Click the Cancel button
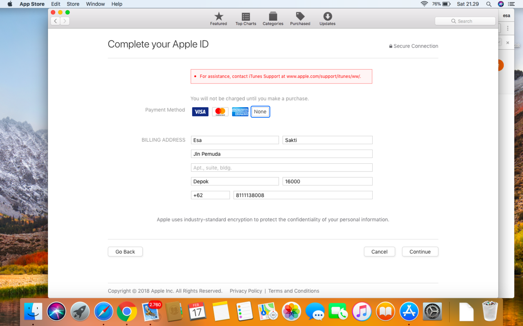 click(379, 252)
